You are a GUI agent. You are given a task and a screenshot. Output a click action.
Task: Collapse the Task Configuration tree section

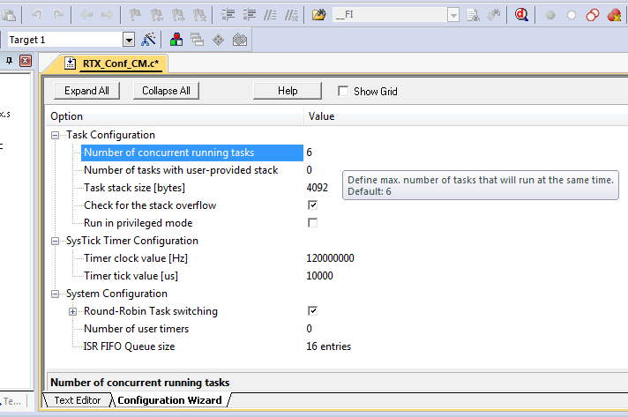[x=56, y=135]
